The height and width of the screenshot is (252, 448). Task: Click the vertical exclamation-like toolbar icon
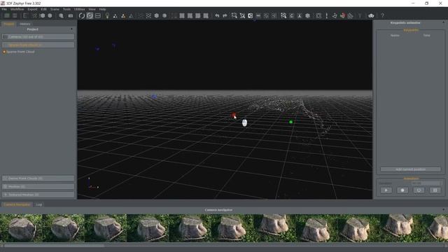(x=327, y=15)
